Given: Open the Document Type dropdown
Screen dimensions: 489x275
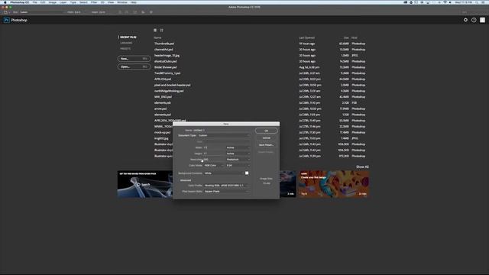Looking at the screenshot, I should 224,136.
